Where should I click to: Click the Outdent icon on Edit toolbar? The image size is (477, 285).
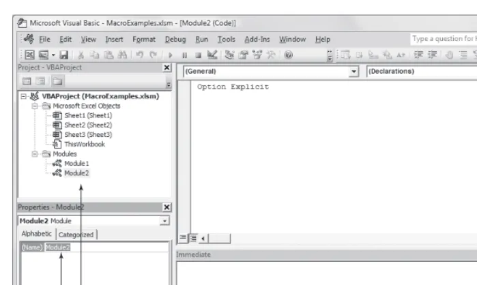click(432, 55)
